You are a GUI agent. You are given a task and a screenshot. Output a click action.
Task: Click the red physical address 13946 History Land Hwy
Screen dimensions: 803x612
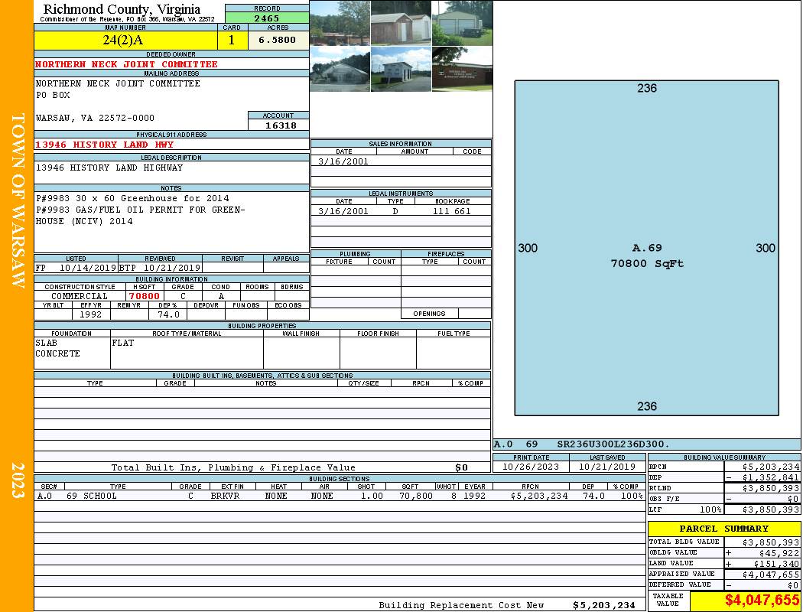105,145
